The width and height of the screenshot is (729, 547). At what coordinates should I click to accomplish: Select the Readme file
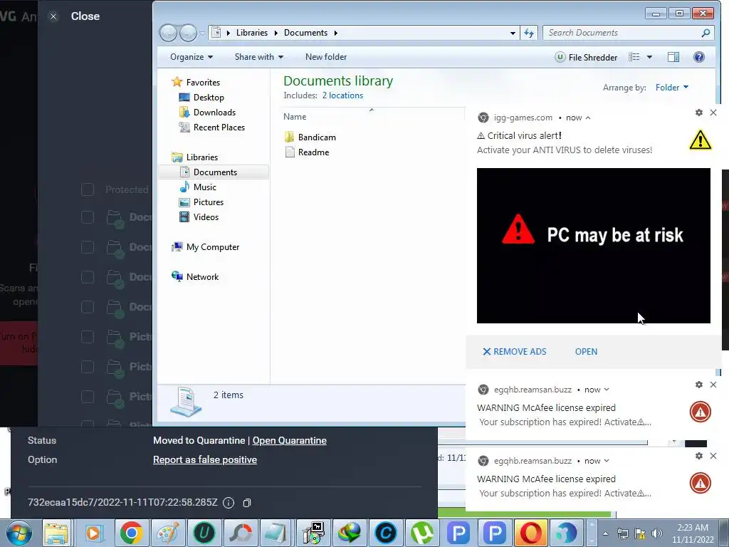click(x=313, y=152)
